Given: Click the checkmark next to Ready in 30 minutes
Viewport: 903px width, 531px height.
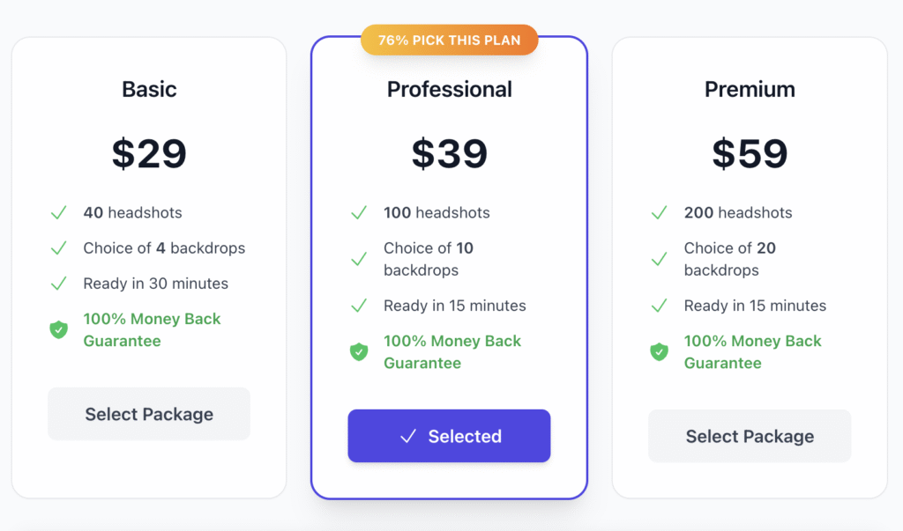Looking at the screenshot, I should (x=58, y=284).
